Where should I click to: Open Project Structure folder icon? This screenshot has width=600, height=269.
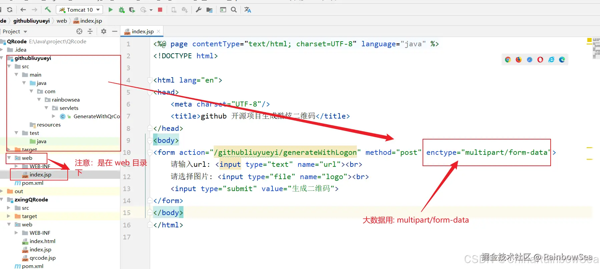click(x=209, y=10)
